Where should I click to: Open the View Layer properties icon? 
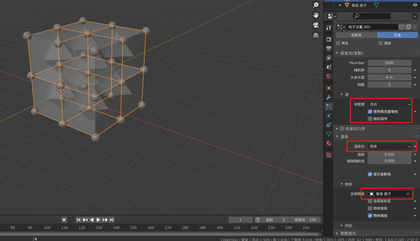coord(329,58)
